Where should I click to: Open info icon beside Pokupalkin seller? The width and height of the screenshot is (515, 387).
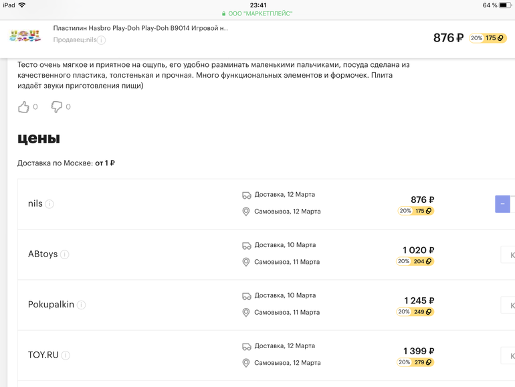[x=81, y=305]
